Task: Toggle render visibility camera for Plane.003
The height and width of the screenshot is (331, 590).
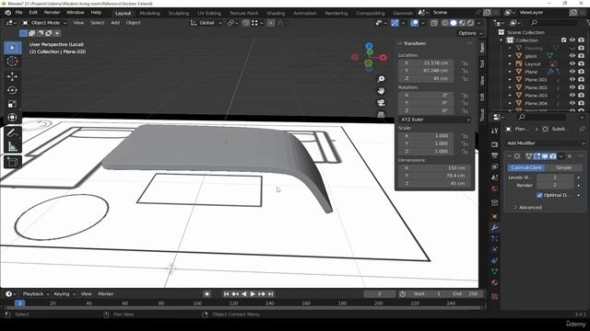Action: click(582, 96)
